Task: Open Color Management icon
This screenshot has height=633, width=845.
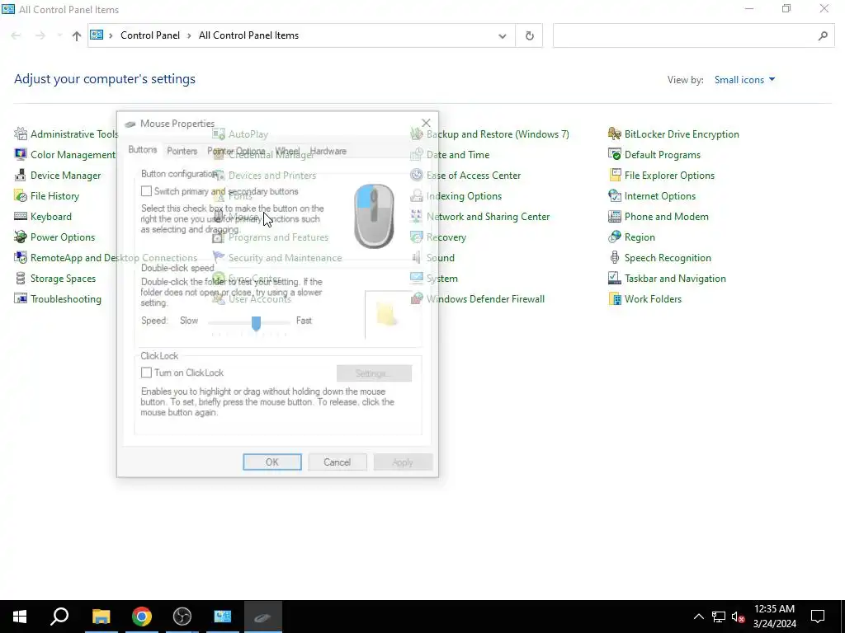Action: 21,154
